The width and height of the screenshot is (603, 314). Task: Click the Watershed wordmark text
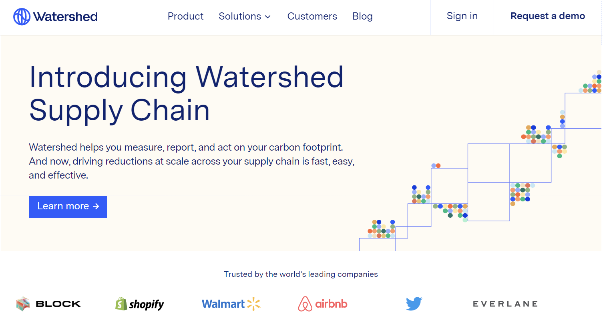pos(66,17)
